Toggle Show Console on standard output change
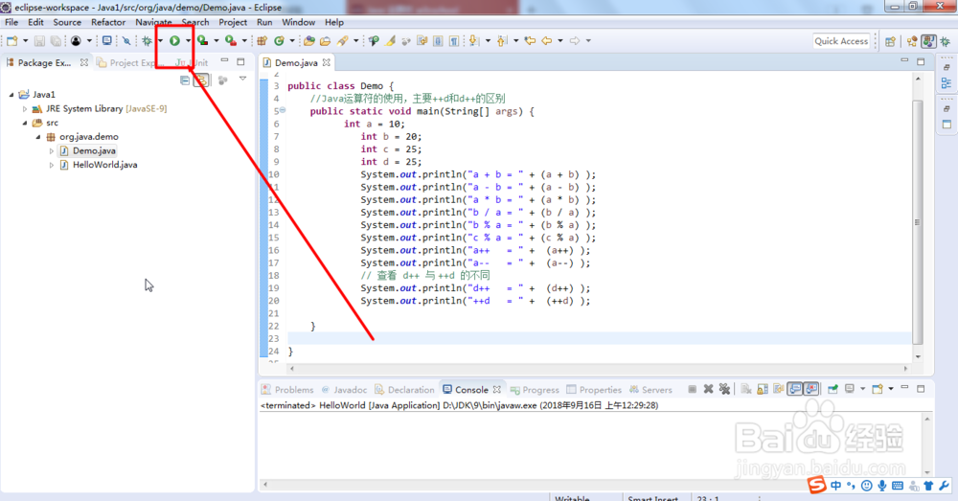This screenshot has width=958, height=501. (795, 389)
